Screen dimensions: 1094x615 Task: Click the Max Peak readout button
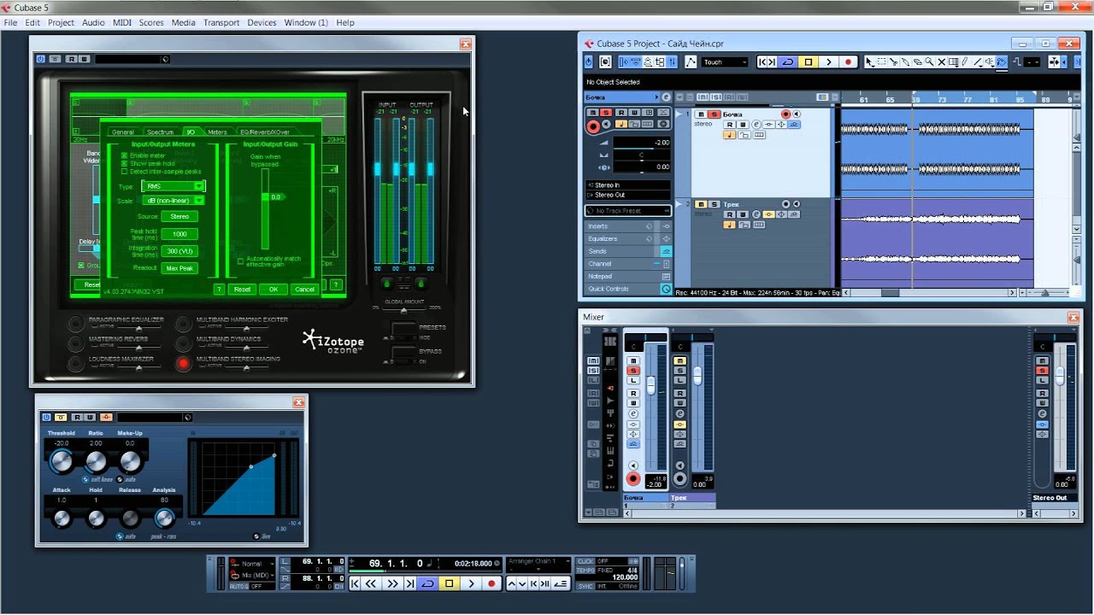[179, 268]
